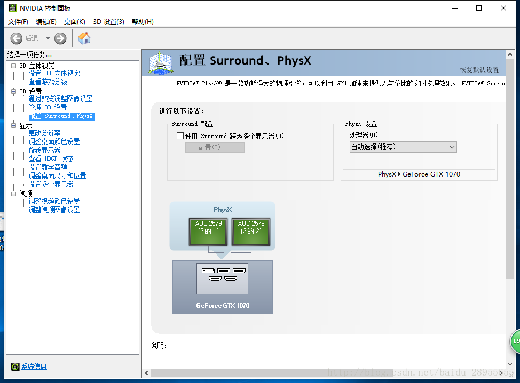The width and height of the screenshot is (520, 383).
Task: Open the PhysX 处理器 dropdown
Action: [x=403, y=147]
